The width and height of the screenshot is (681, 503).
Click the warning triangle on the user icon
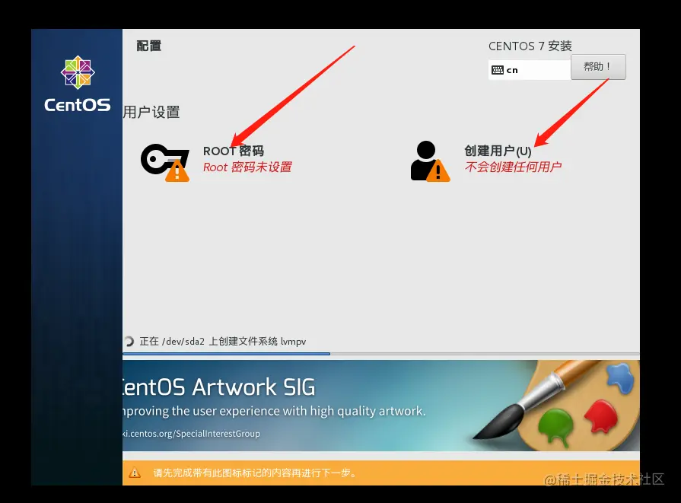coord(440,172)
